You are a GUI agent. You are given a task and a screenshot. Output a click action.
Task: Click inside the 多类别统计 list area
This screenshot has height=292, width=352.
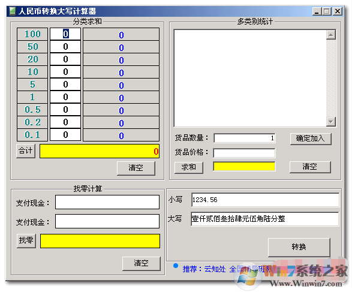point(250,78)
